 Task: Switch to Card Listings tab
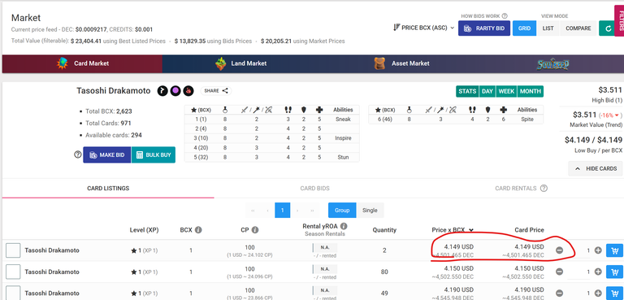click(108, 188)
